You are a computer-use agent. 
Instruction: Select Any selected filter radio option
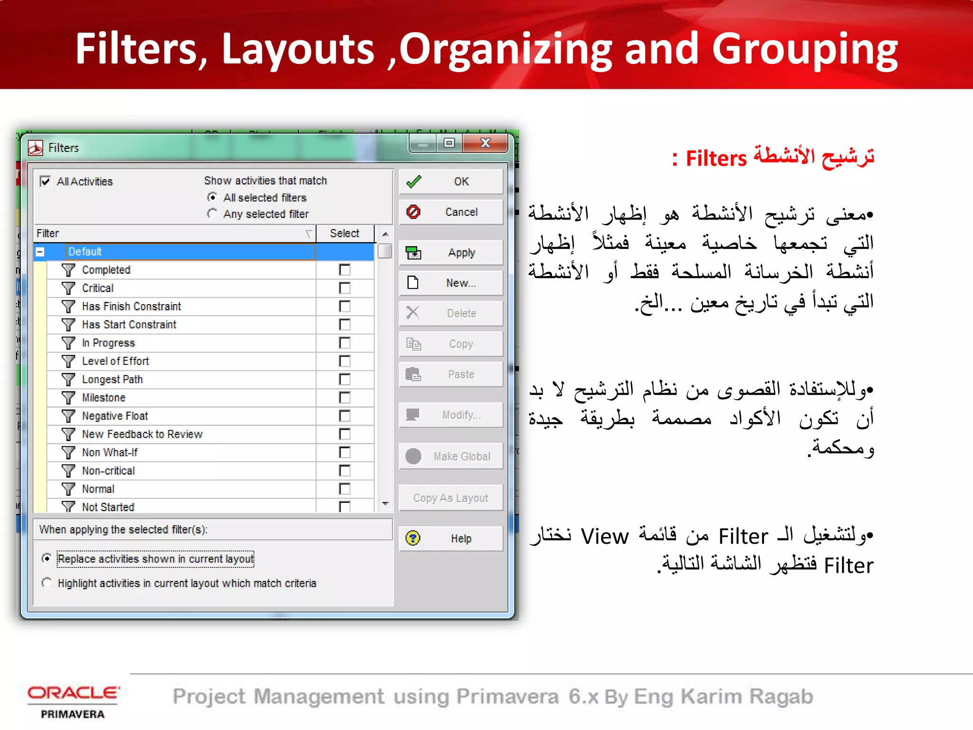[x=212, y=214]
